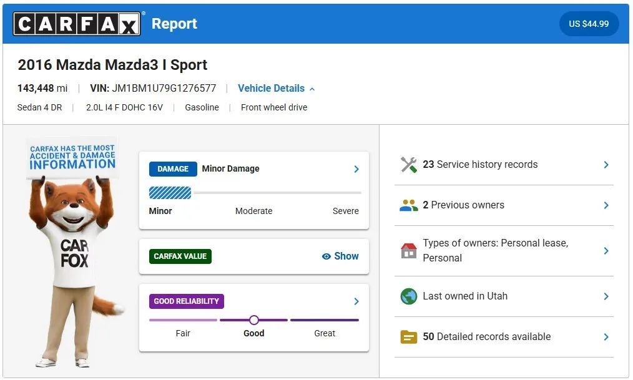This screenshot has width=633, height=380.
Task: Click the yellow folder detailed records icon
Action: [408, 337]
